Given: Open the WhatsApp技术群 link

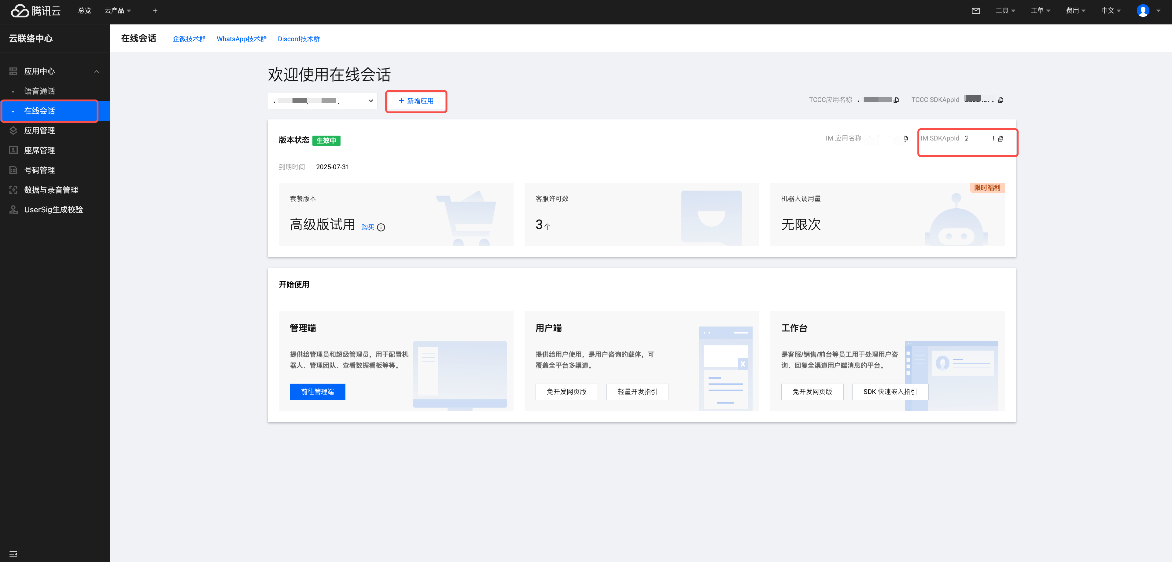Looking at the screenshot, I should 241,39.
